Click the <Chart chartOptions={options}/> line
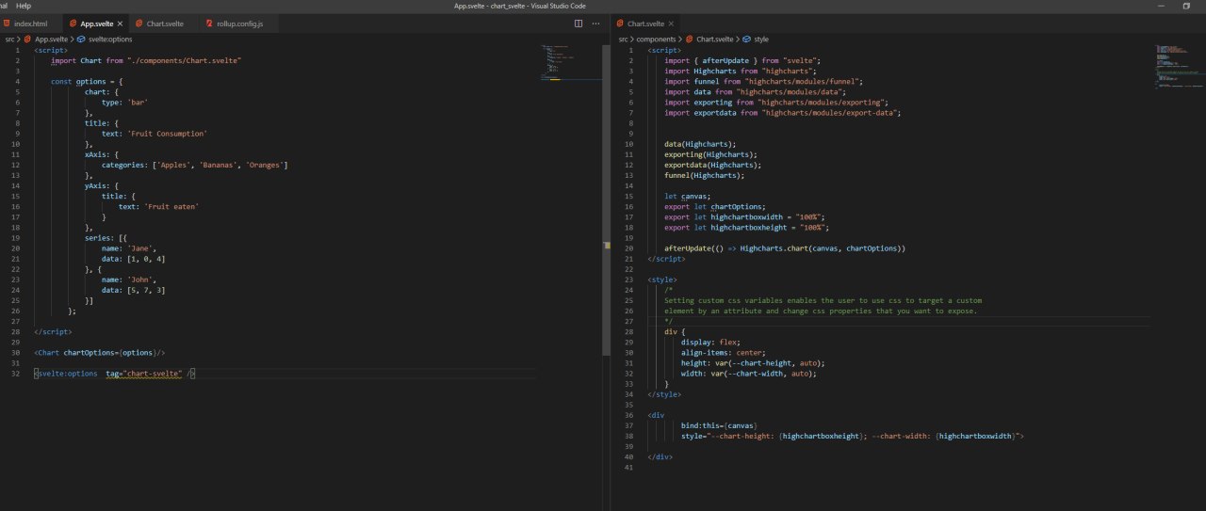The image size is (1206, 511). 100,353
